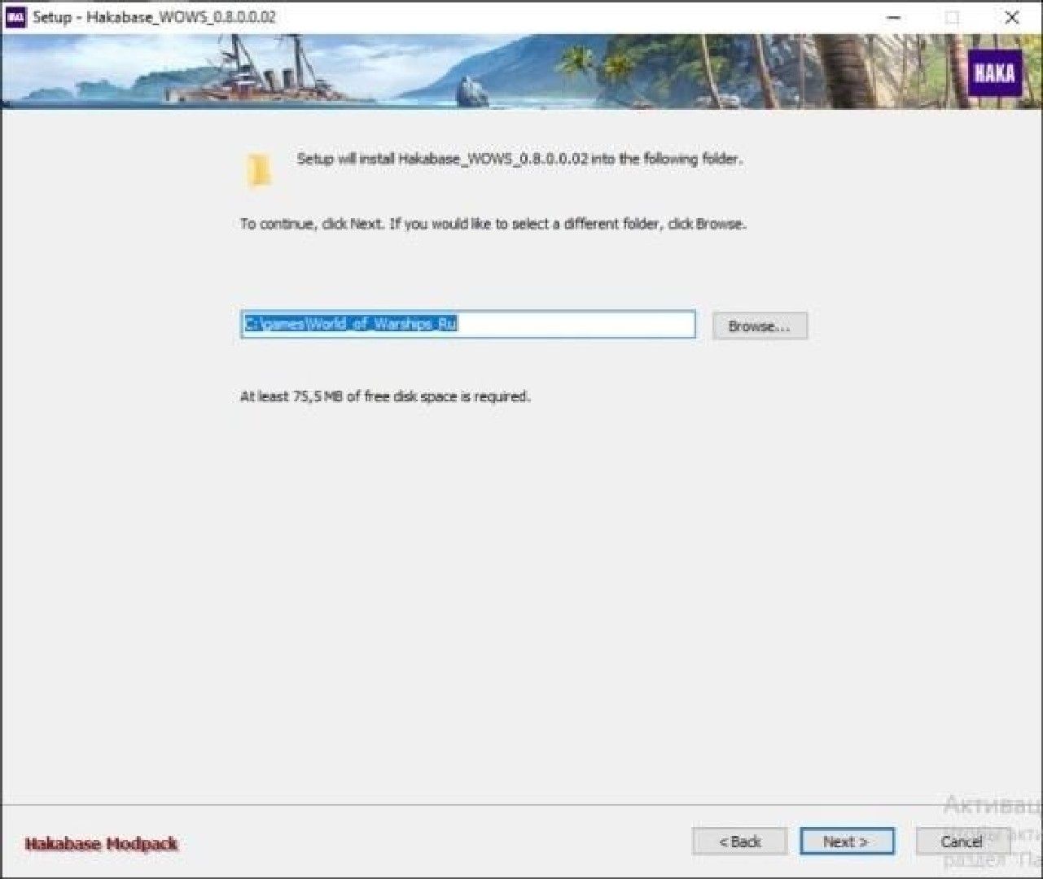Screen dimensions: 1043x879
Task: Cancel the Hakabase installation
Action: (x=962, y=842)
